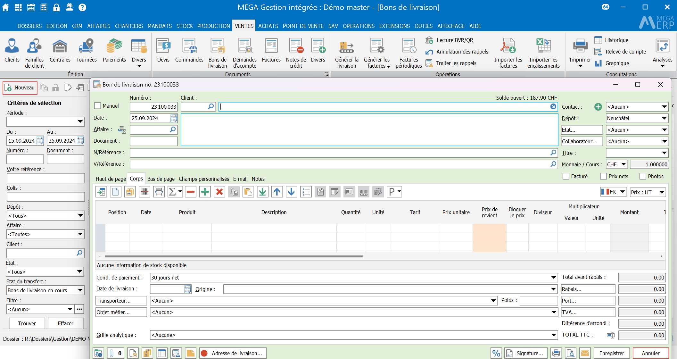Click the Trouver button

click(27, 323)
